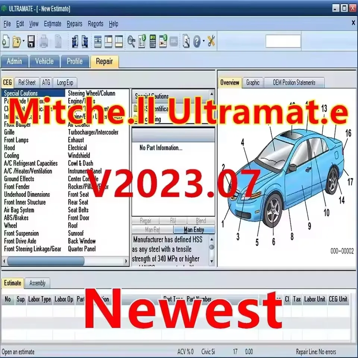Image resolution: width=358 pixels, height=358 pixels.
Task: Click the R&I button
Action: tap(173, 221)
